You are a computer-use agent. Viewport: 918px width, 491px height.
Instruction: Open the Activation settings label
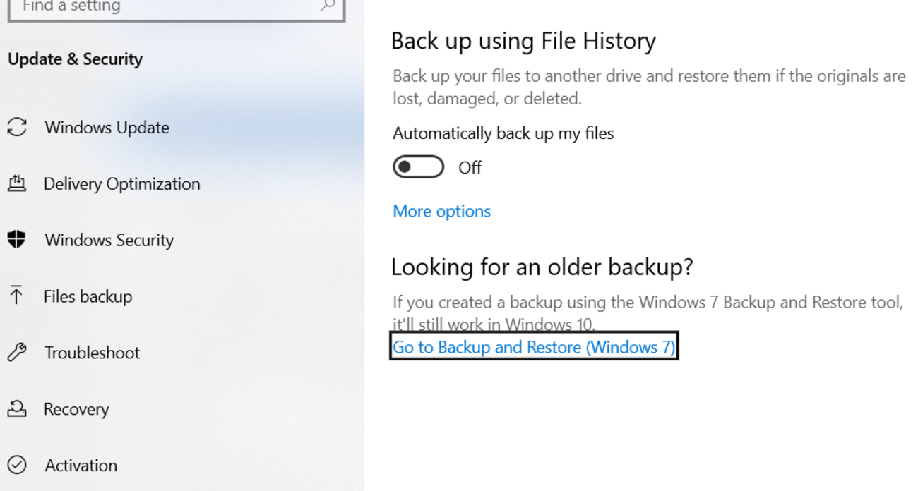click(81, 466)
